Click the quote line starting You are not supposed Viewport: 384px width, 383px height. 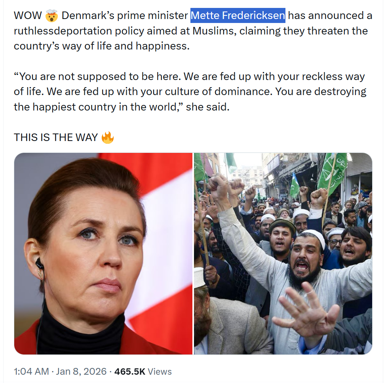[189, 76]
